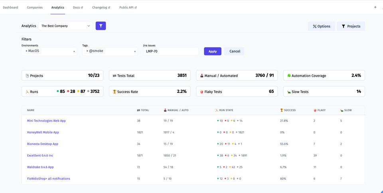The height and width of the screenshot is (193, 383).
Task: Click FloWdioShop's 80% success cell
Action: pos(283,179)
